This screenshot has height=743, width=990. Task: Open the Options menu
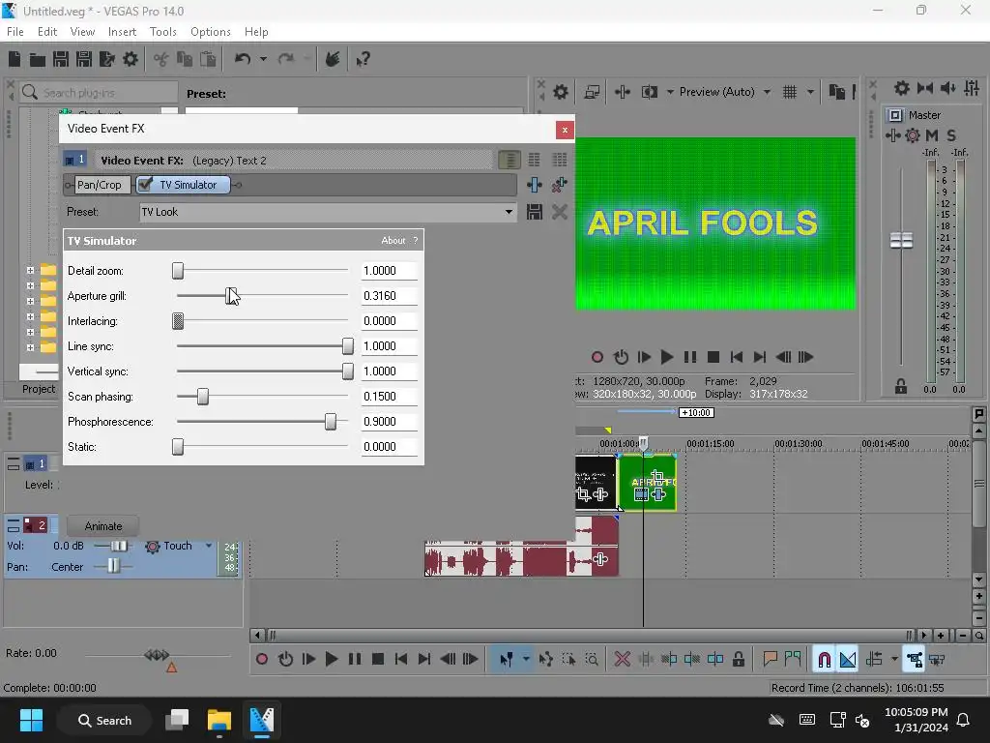point(210,32)
